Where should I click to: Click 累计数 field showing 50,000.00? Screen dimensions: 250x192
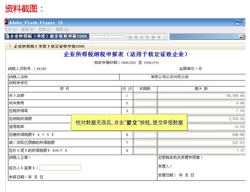click(x=201, y=96)
